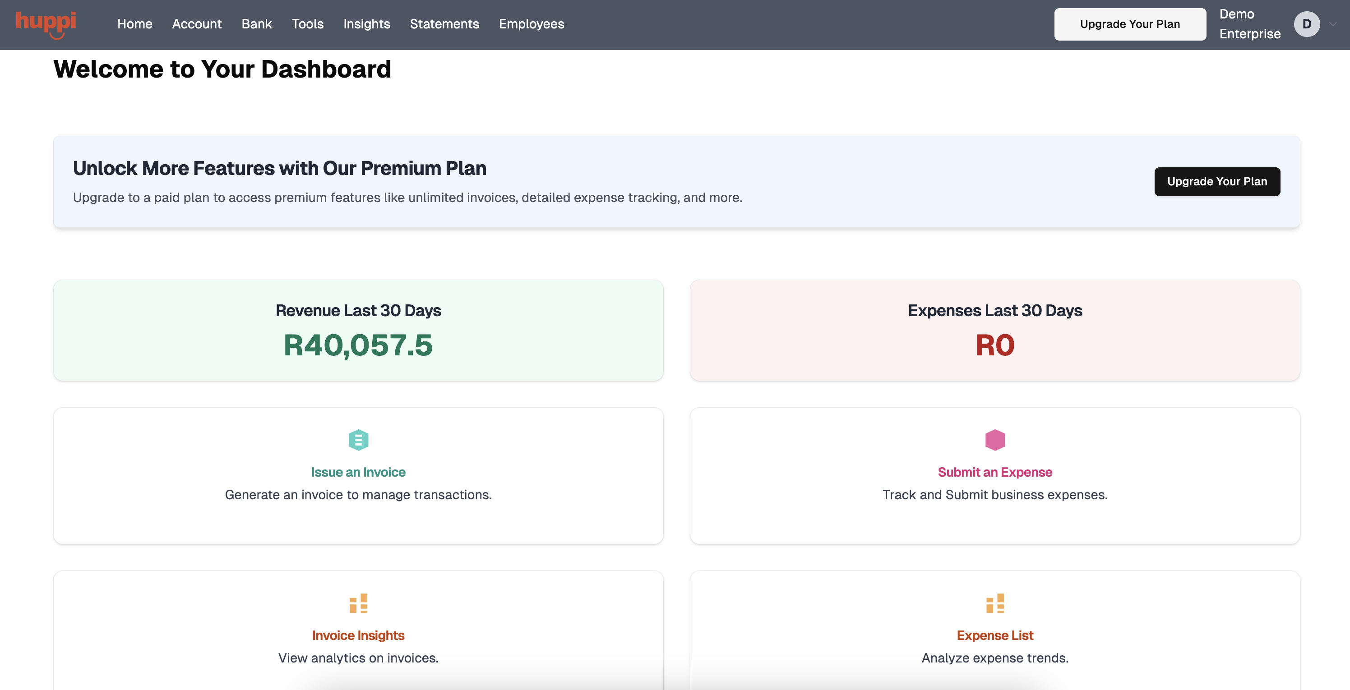The image size is (1350, 690).
Task: Click the white Upgrade Your Plan button in header
Action: [1130, 24]
